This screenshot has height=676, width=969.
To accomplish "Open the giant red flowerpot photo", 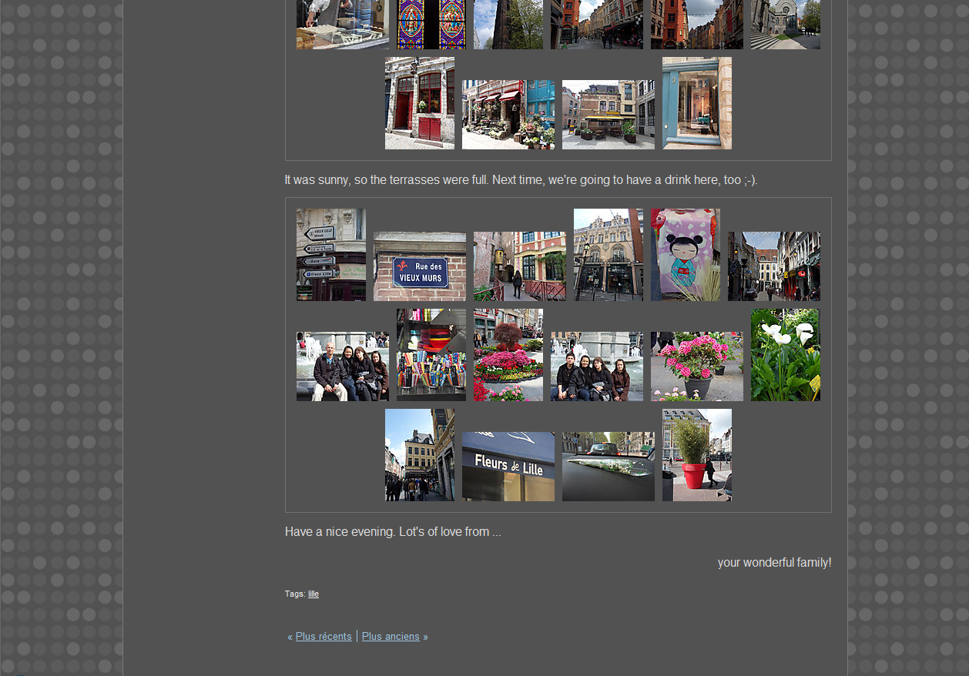I will coord(696,455).
